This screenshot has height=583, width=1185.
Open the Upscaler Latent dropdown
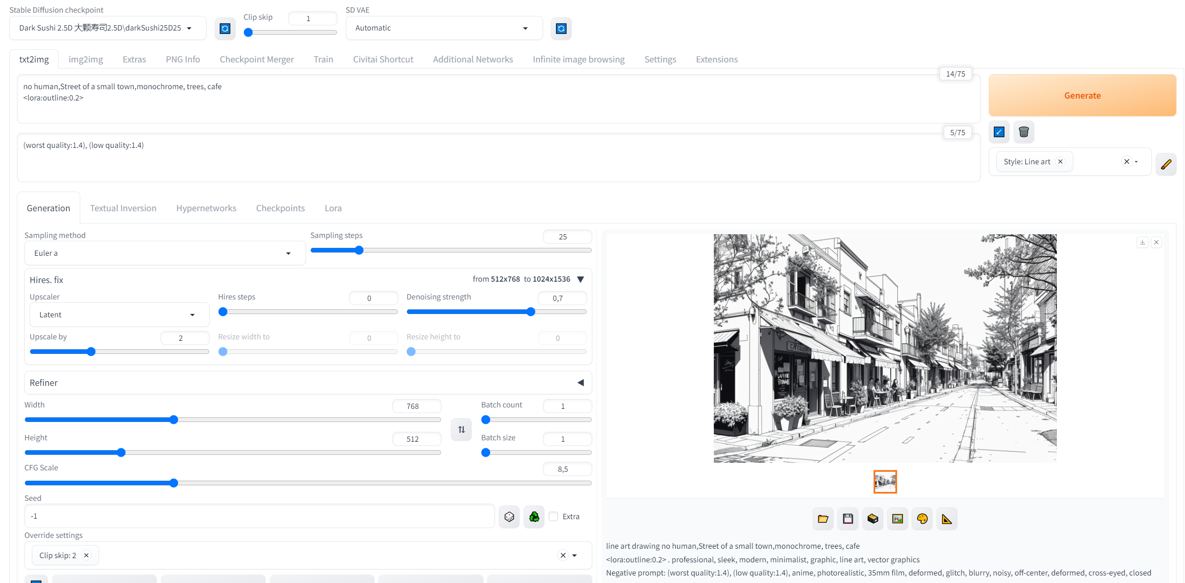[119, 315]
